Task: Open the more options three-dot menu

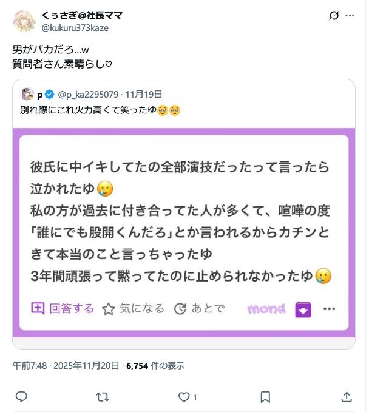Action: pos(351,16)
